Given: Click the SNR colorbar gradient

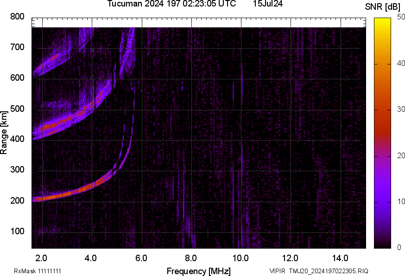Looking at the screenshot, I should click(x=383, y=133).
